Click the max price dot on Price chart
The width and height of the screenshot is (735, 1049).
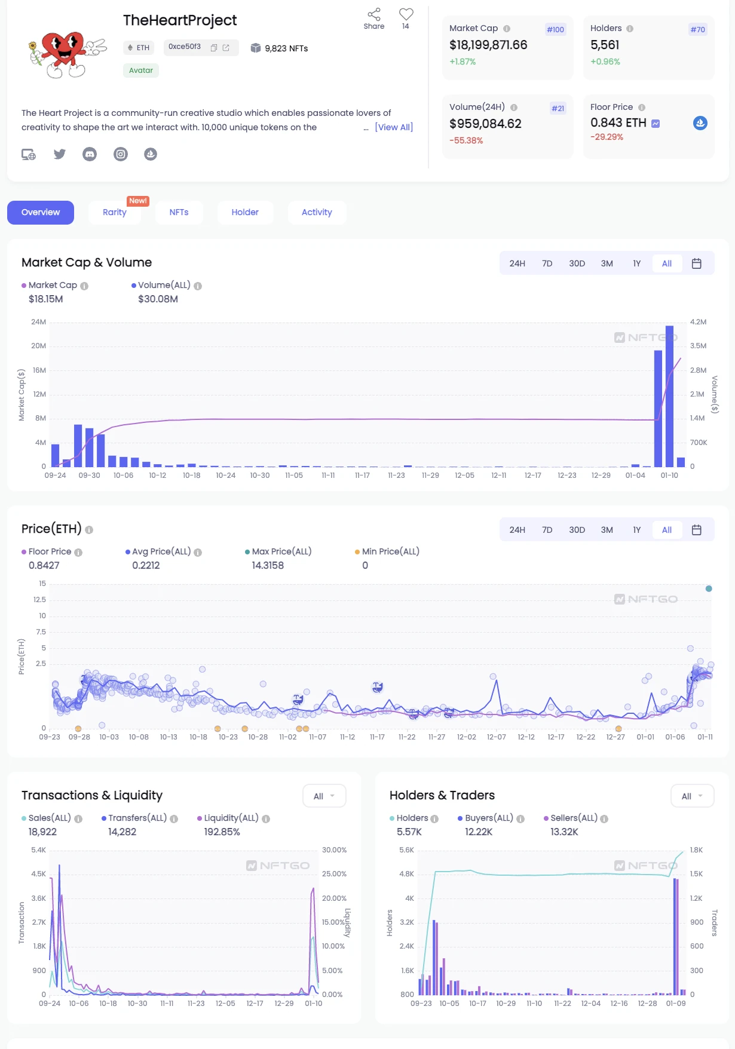coord(709,588)
